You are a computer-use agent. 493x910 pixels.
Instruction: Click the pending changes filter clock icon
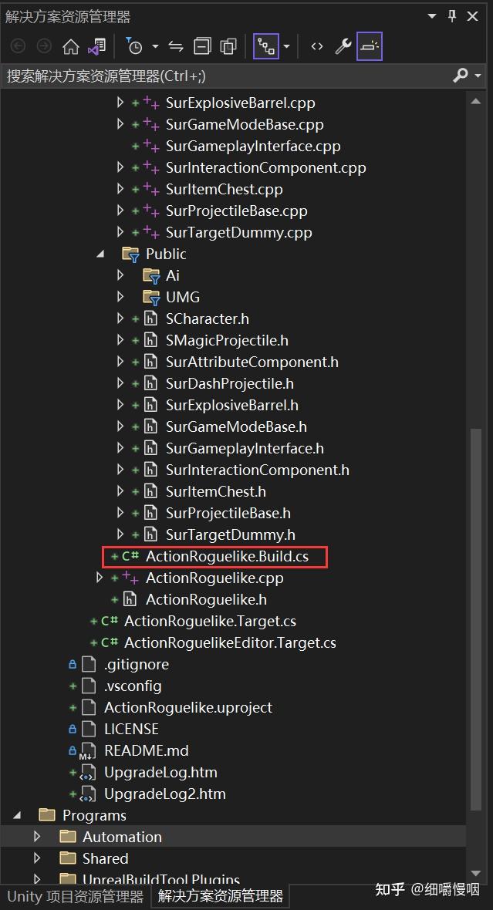(x=135, y=47)
